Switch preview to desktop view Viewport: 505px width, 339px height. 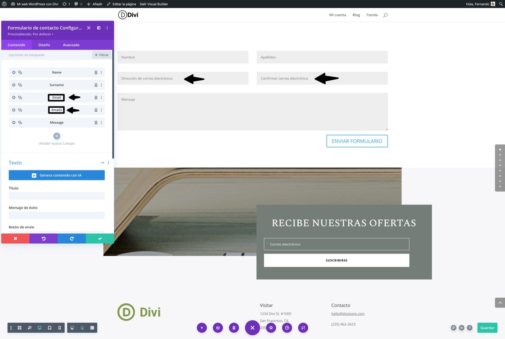point(40,328)
